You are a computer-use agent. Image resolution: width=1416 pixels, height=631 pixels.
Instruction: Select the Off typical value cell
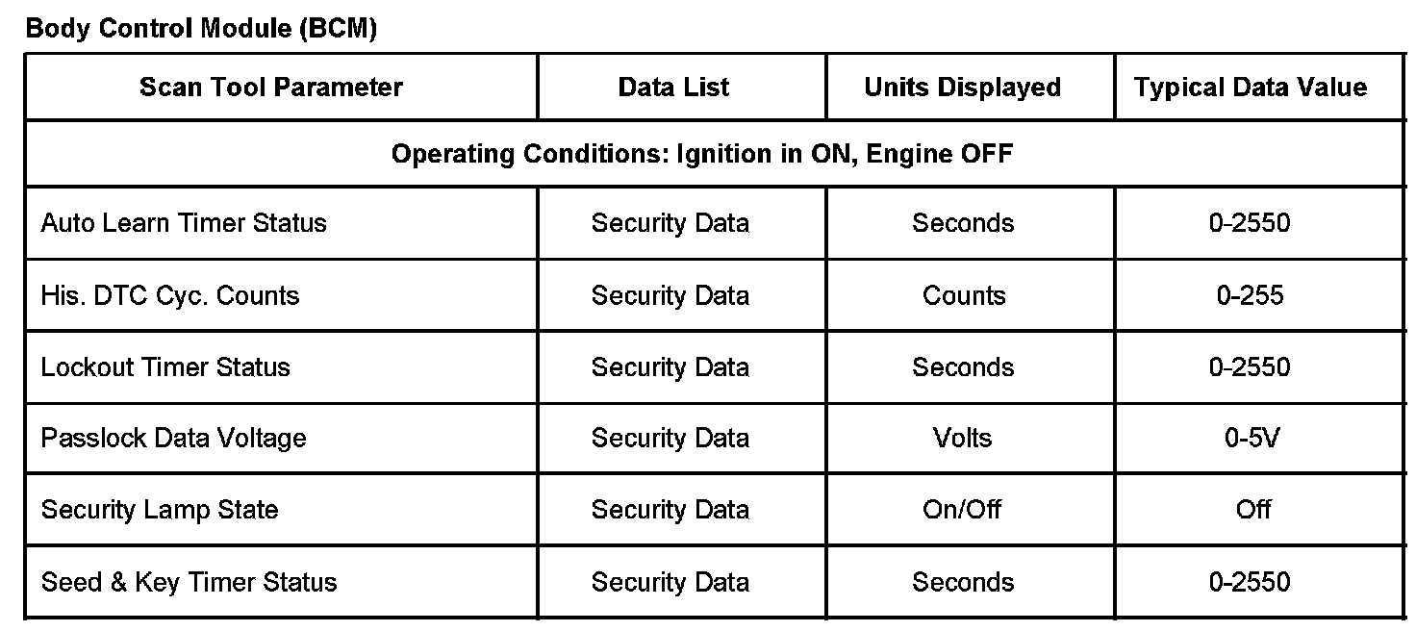pyautogui.click(x=1253, y=510)
